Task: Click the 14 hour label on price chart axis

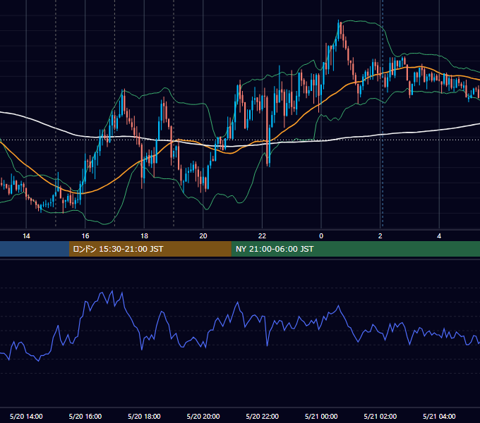Action: tap(26, 236)
